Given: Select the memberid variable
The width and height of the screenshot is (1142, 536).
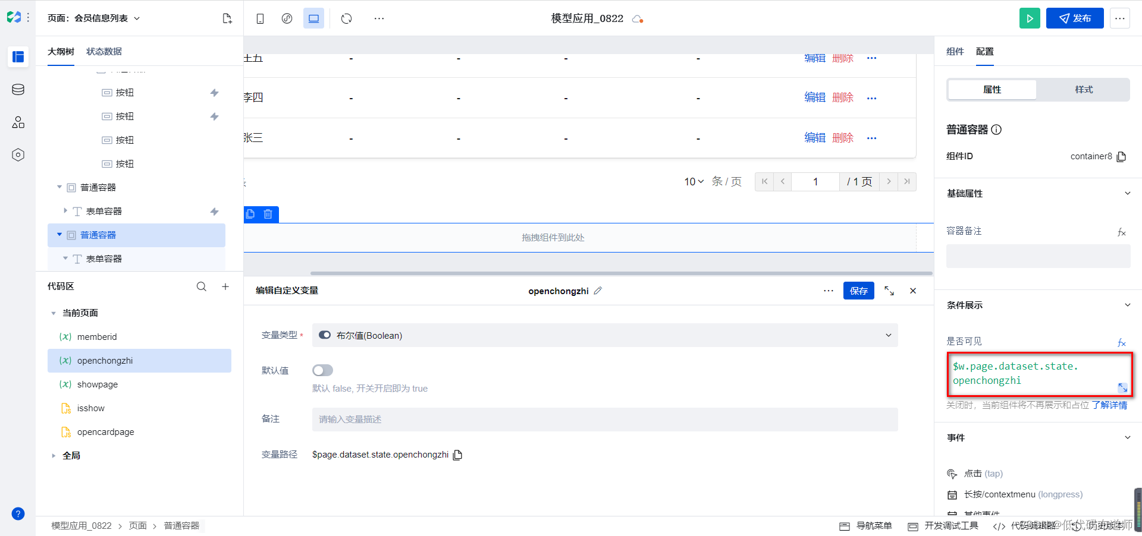Looking at the screenshot, I should click(x=139, y=337).
